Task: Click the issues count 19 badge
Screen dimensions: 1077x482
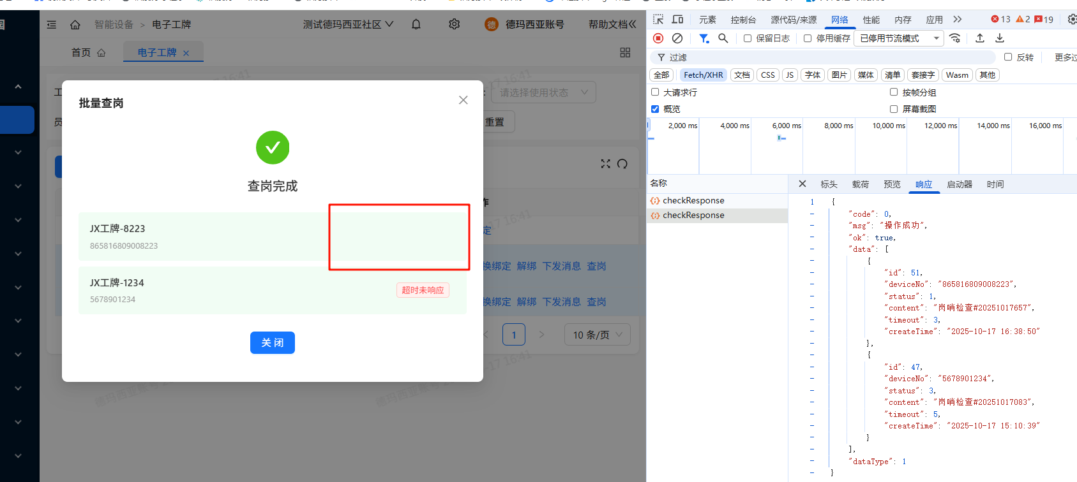Action: pos(1044,19)
